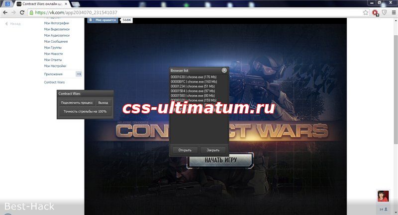
Task: Click the Назад back link
Action: coord(13,24)
